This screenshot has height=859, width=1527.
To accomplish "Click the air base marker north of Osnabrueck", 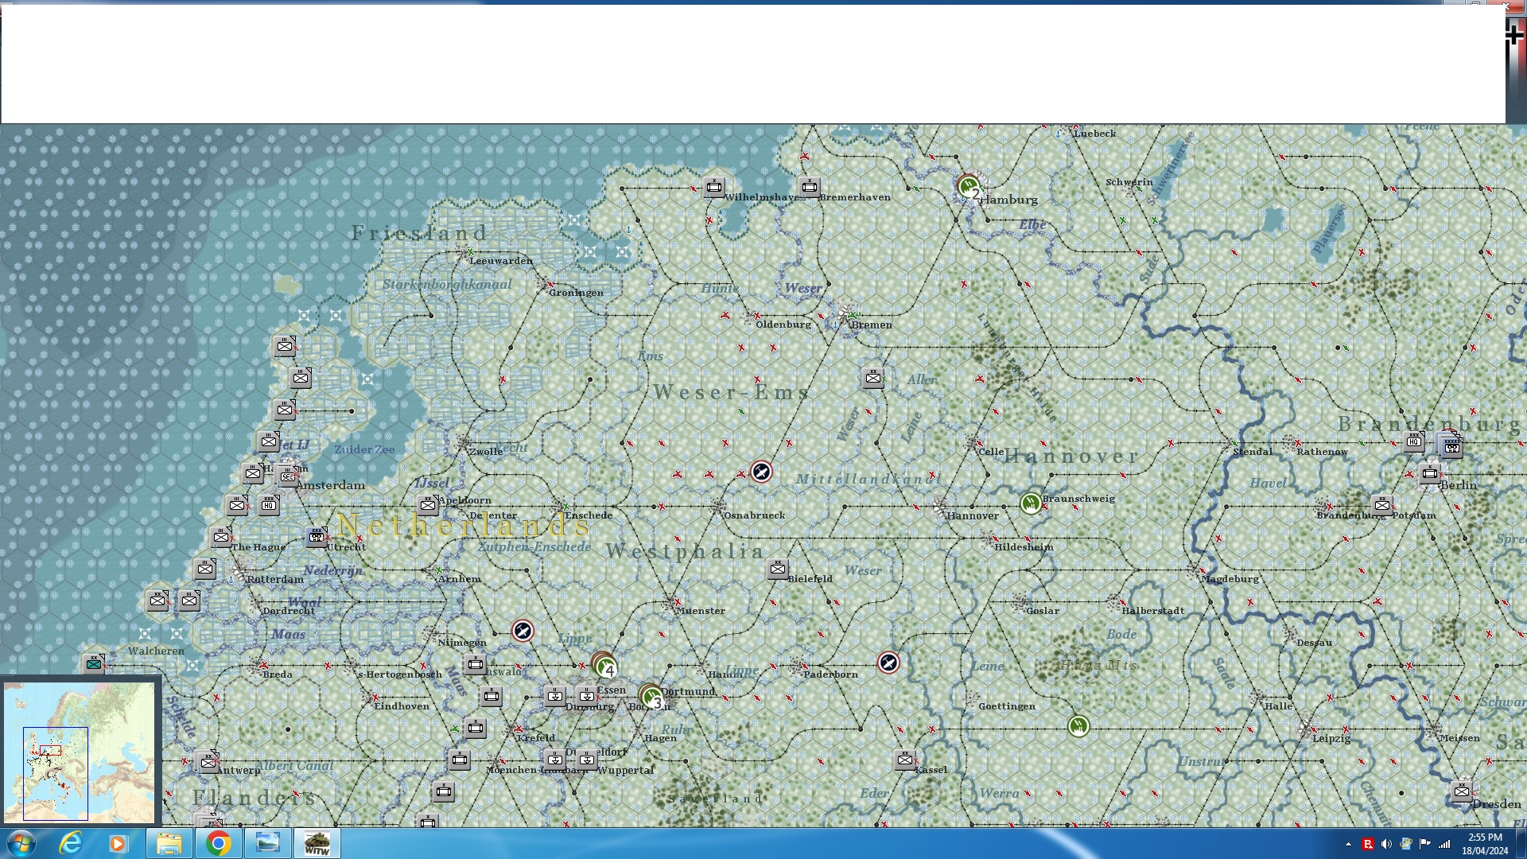I will click(x=761, y=472).
